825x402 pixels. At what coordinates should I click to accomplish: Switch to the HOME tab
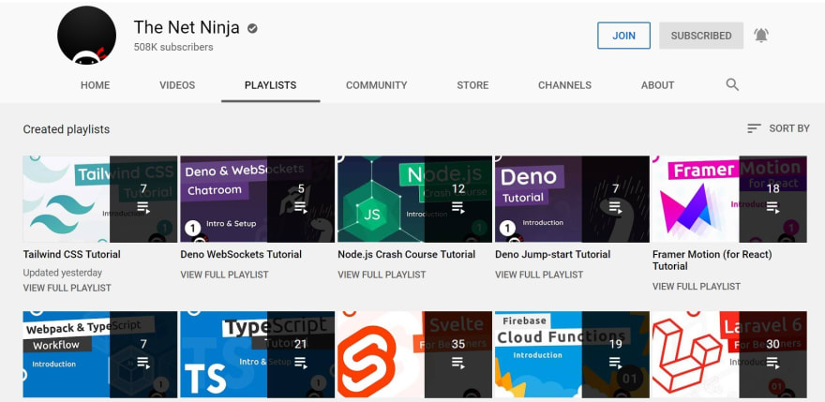pyautogui.click(x=96, y=85)
